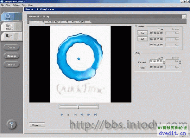Open the View menu
This screenshot has height=138, width=190.
pos(8,5)
